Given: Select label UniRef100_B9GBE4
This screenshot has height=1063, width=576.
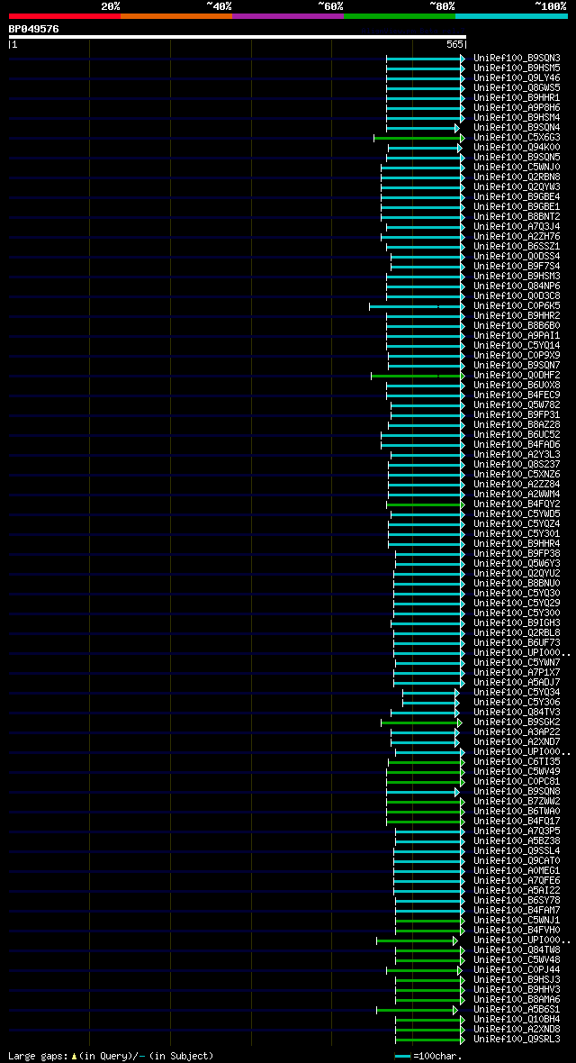Looking at the screenshot, I should click(x=517, y=197).
